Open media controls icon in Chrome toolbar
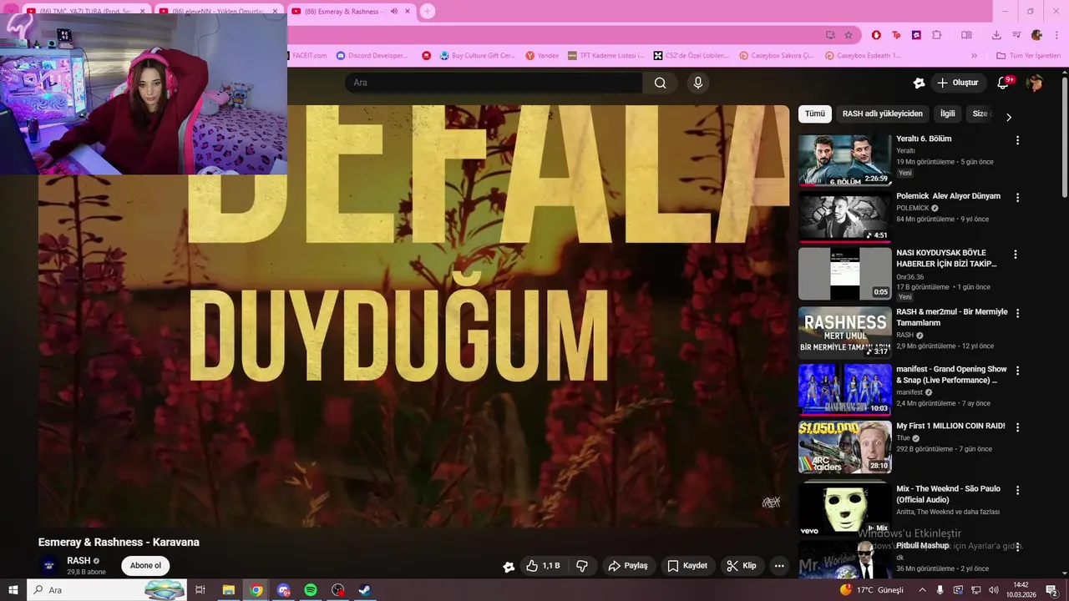 [x=1016, y=35]
